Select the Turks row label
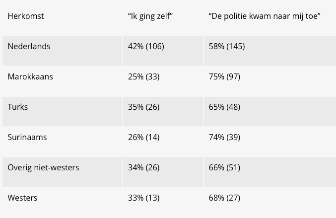Viewport: 336px width, 218px height. tap(18, 107)
